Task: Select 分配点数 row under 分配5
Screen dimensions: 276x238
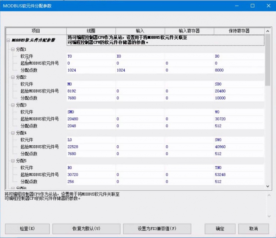Action: (29, 182)
